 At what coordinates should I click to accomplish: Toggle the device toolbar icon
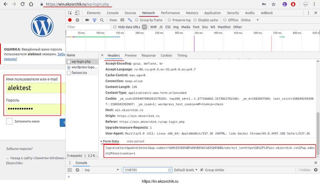pyautogui.click(x=77, y=13)
